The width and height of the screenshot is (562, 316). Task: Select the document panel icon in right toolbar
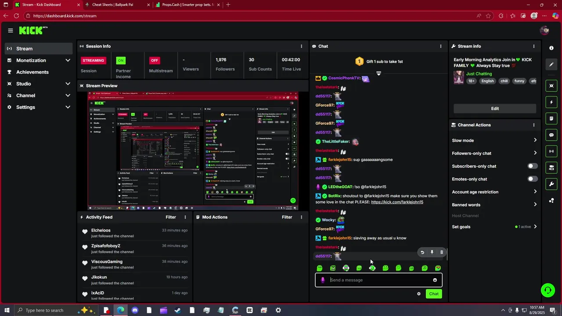point(551,118)
